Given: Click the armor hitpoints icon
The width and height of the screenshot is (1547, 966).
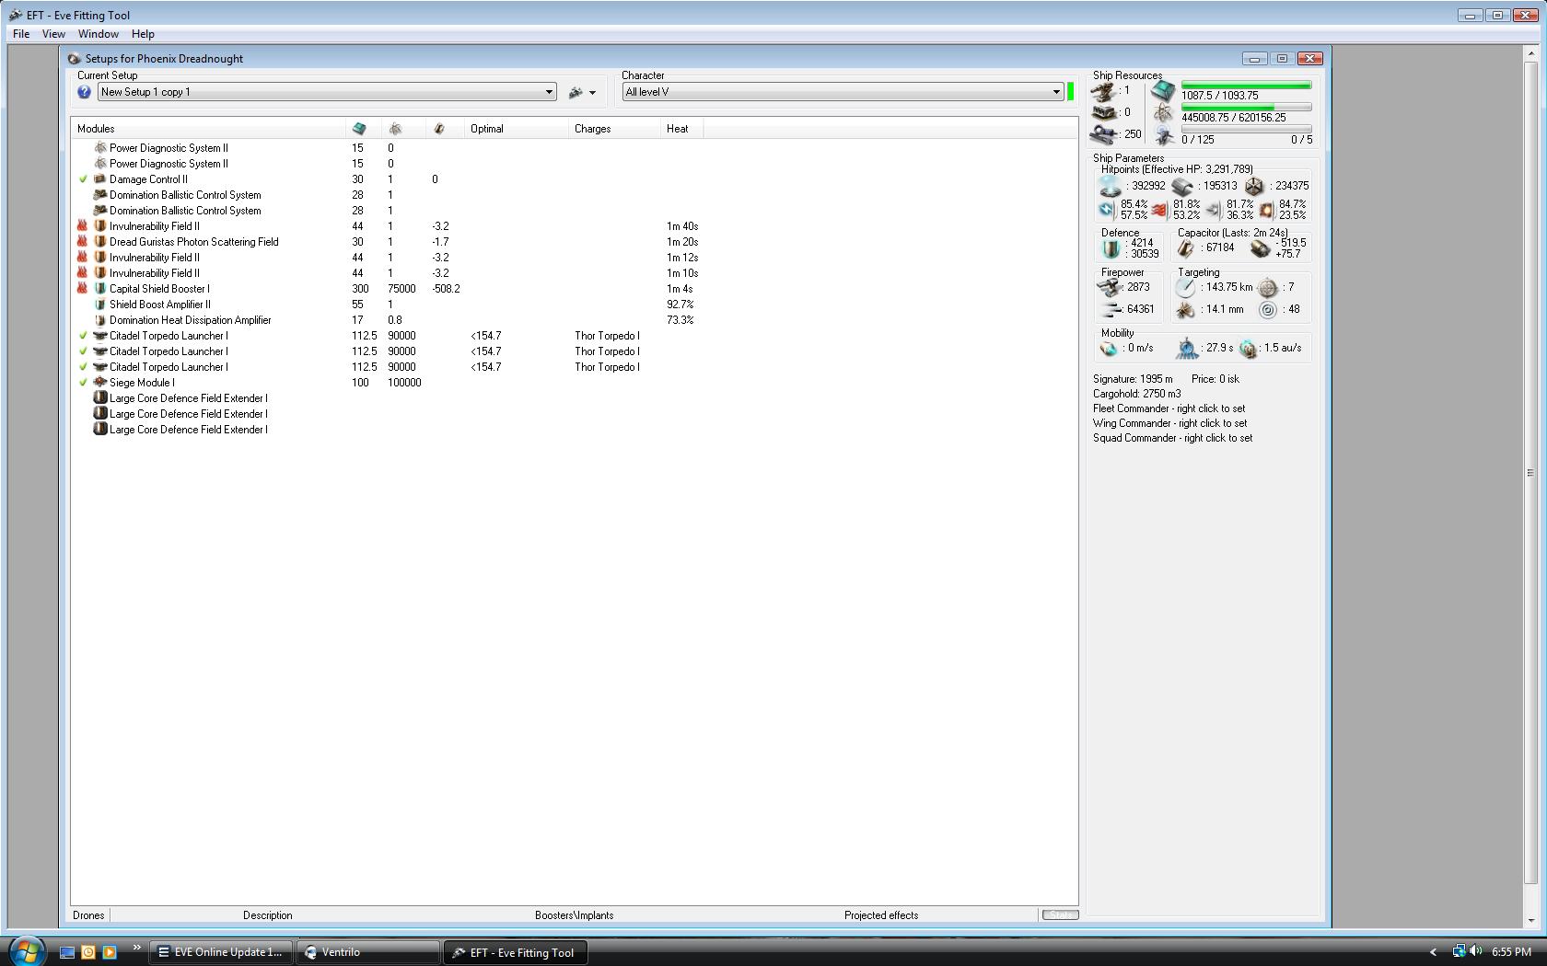Looking at the screenshot, I should (1182, 186).
